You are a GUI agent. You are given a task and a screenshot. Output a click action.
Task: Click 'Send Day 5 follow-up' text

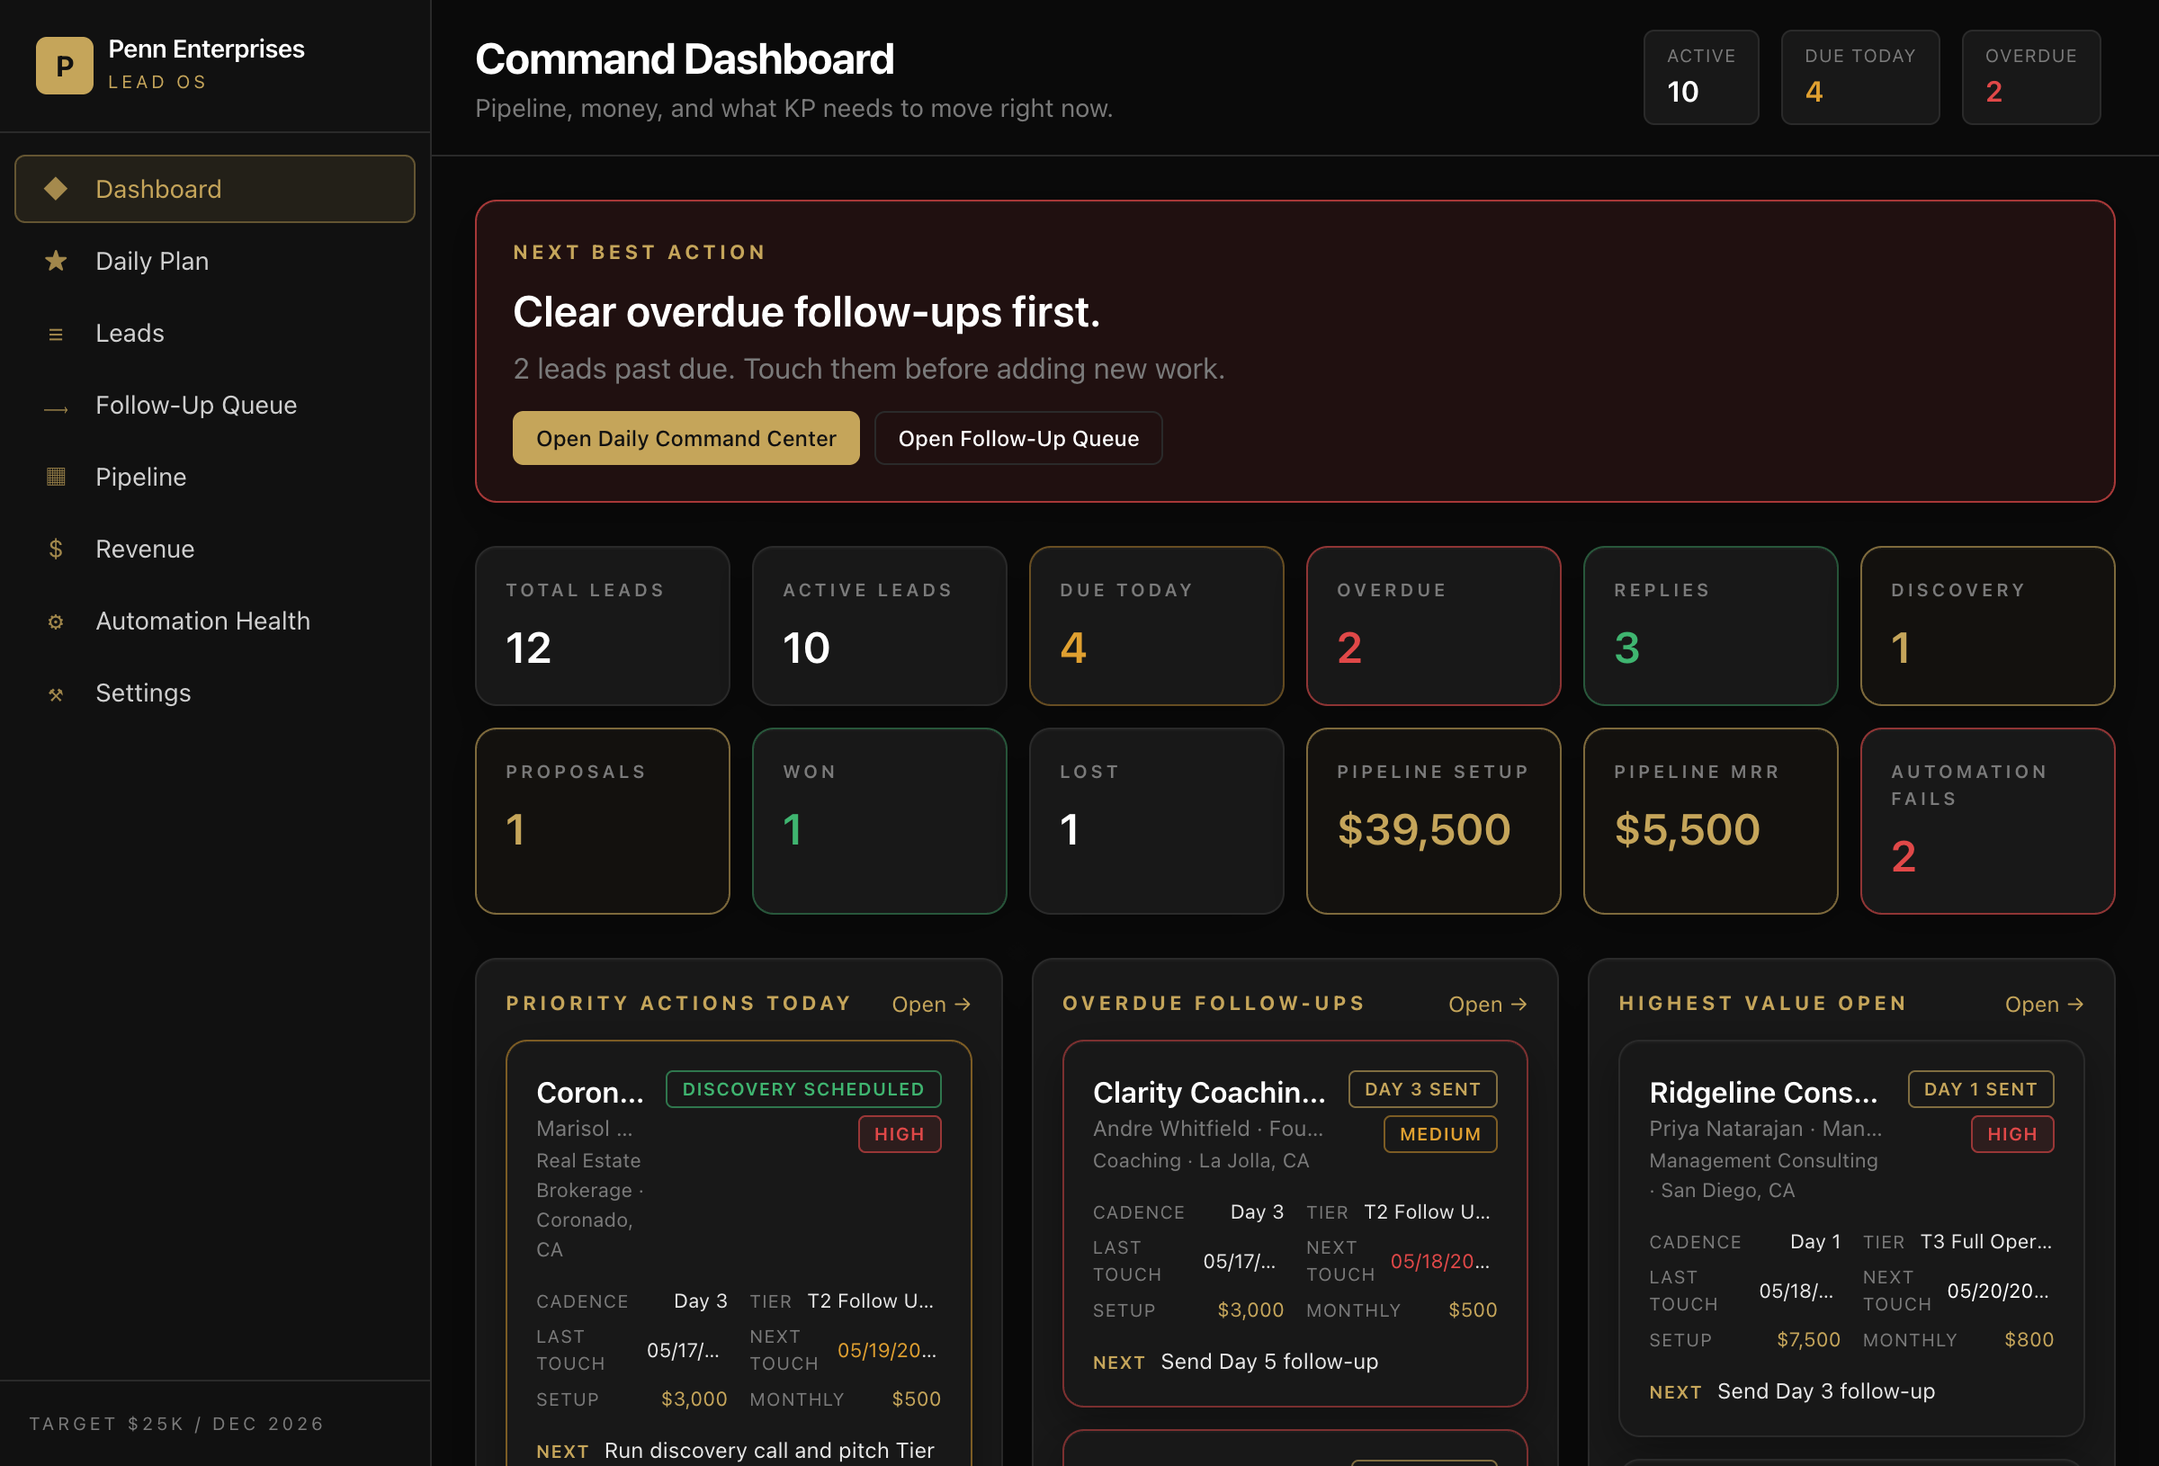tap(1269, 1362)
